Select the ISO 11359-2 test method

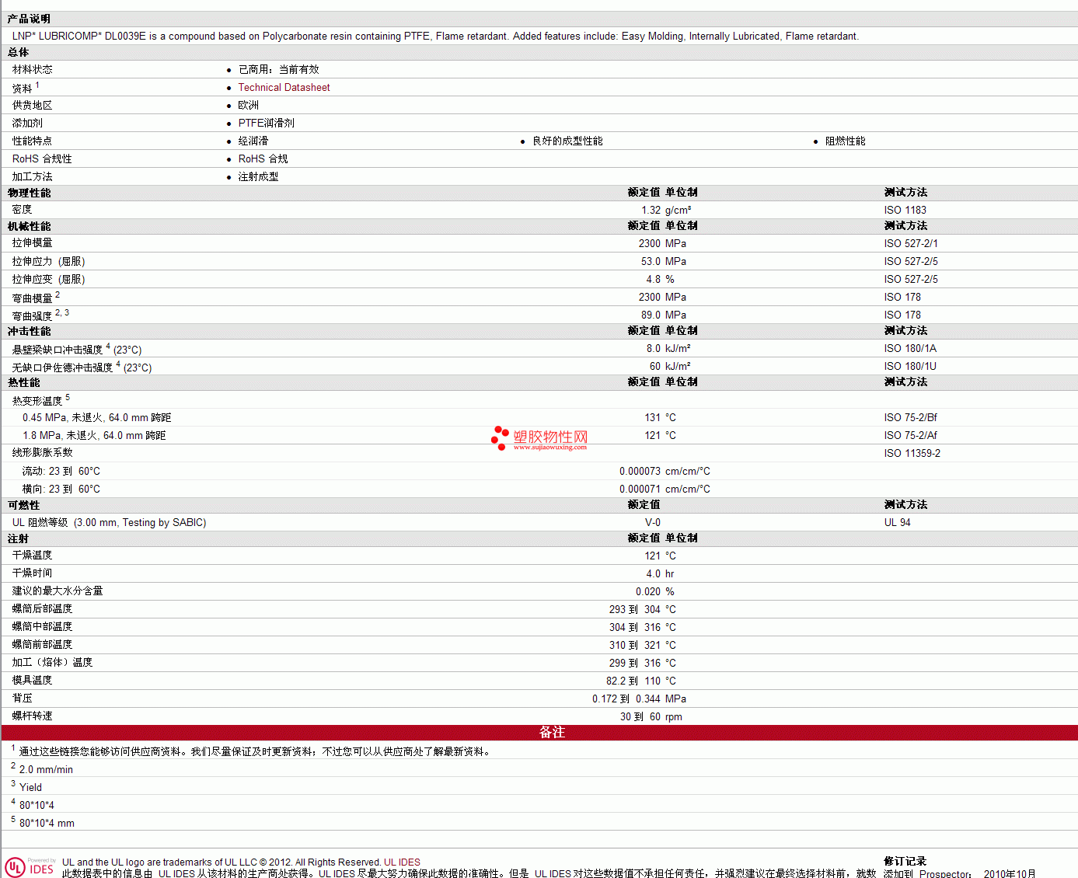point(912,454)
